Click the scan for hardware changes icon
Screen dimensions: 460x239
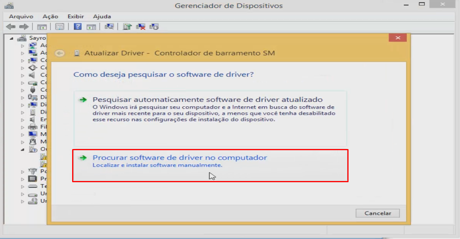pyautogui.click(x=110, y=27)
